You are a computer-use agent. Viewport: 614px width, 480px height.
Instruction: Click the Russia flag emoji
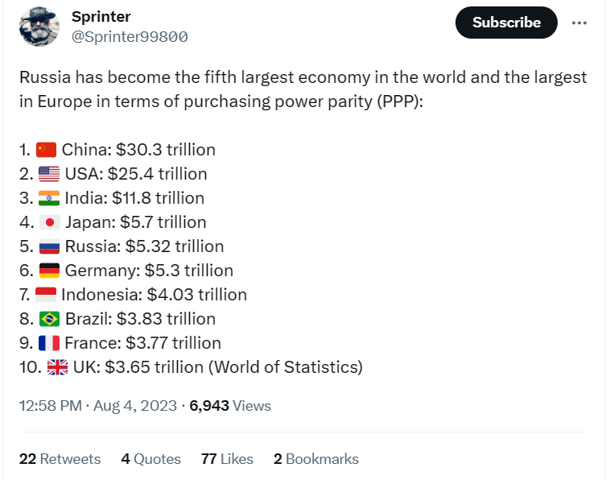point(50,246)
